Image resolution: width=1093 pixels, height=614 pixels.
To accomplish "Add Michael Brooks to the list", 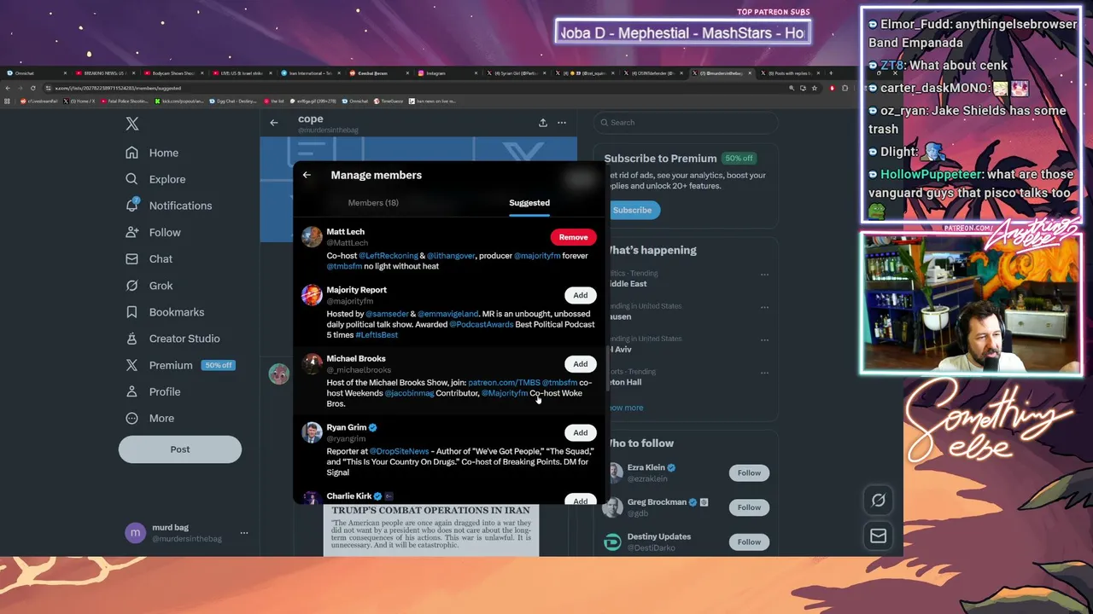I will 581,364.
